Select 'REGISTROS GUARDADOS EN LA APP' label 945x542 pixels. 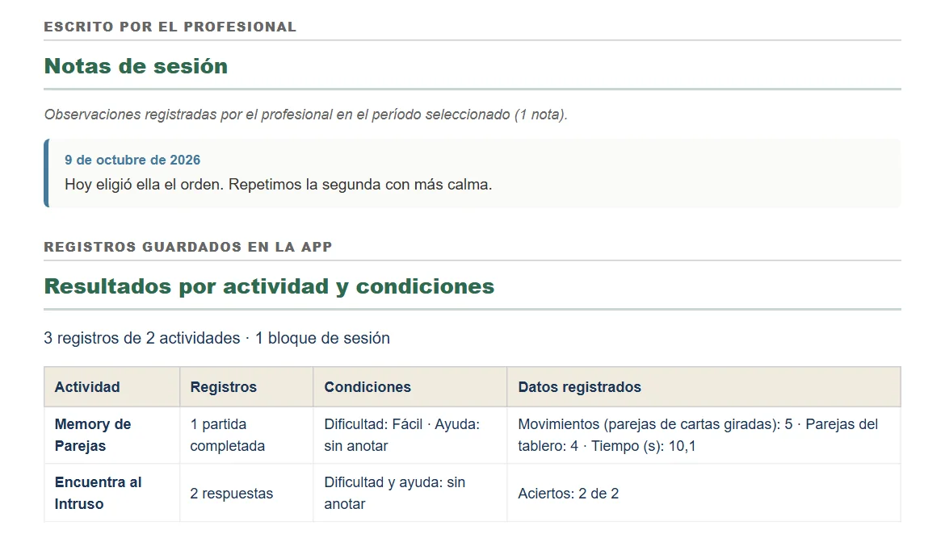pos(188,247)
